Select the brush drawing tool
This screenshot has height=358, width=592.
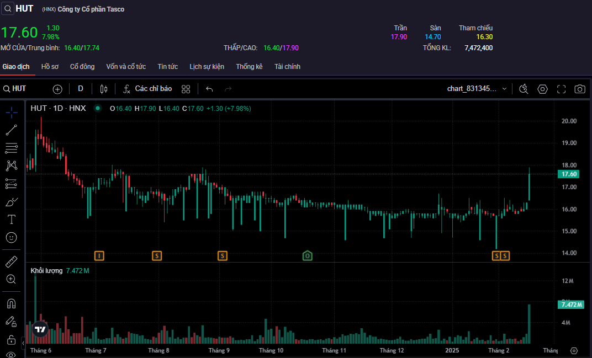click(x=11, y=202)
